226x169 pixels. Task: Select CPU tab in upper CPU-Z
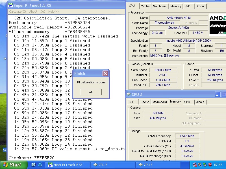pos(132,6)
